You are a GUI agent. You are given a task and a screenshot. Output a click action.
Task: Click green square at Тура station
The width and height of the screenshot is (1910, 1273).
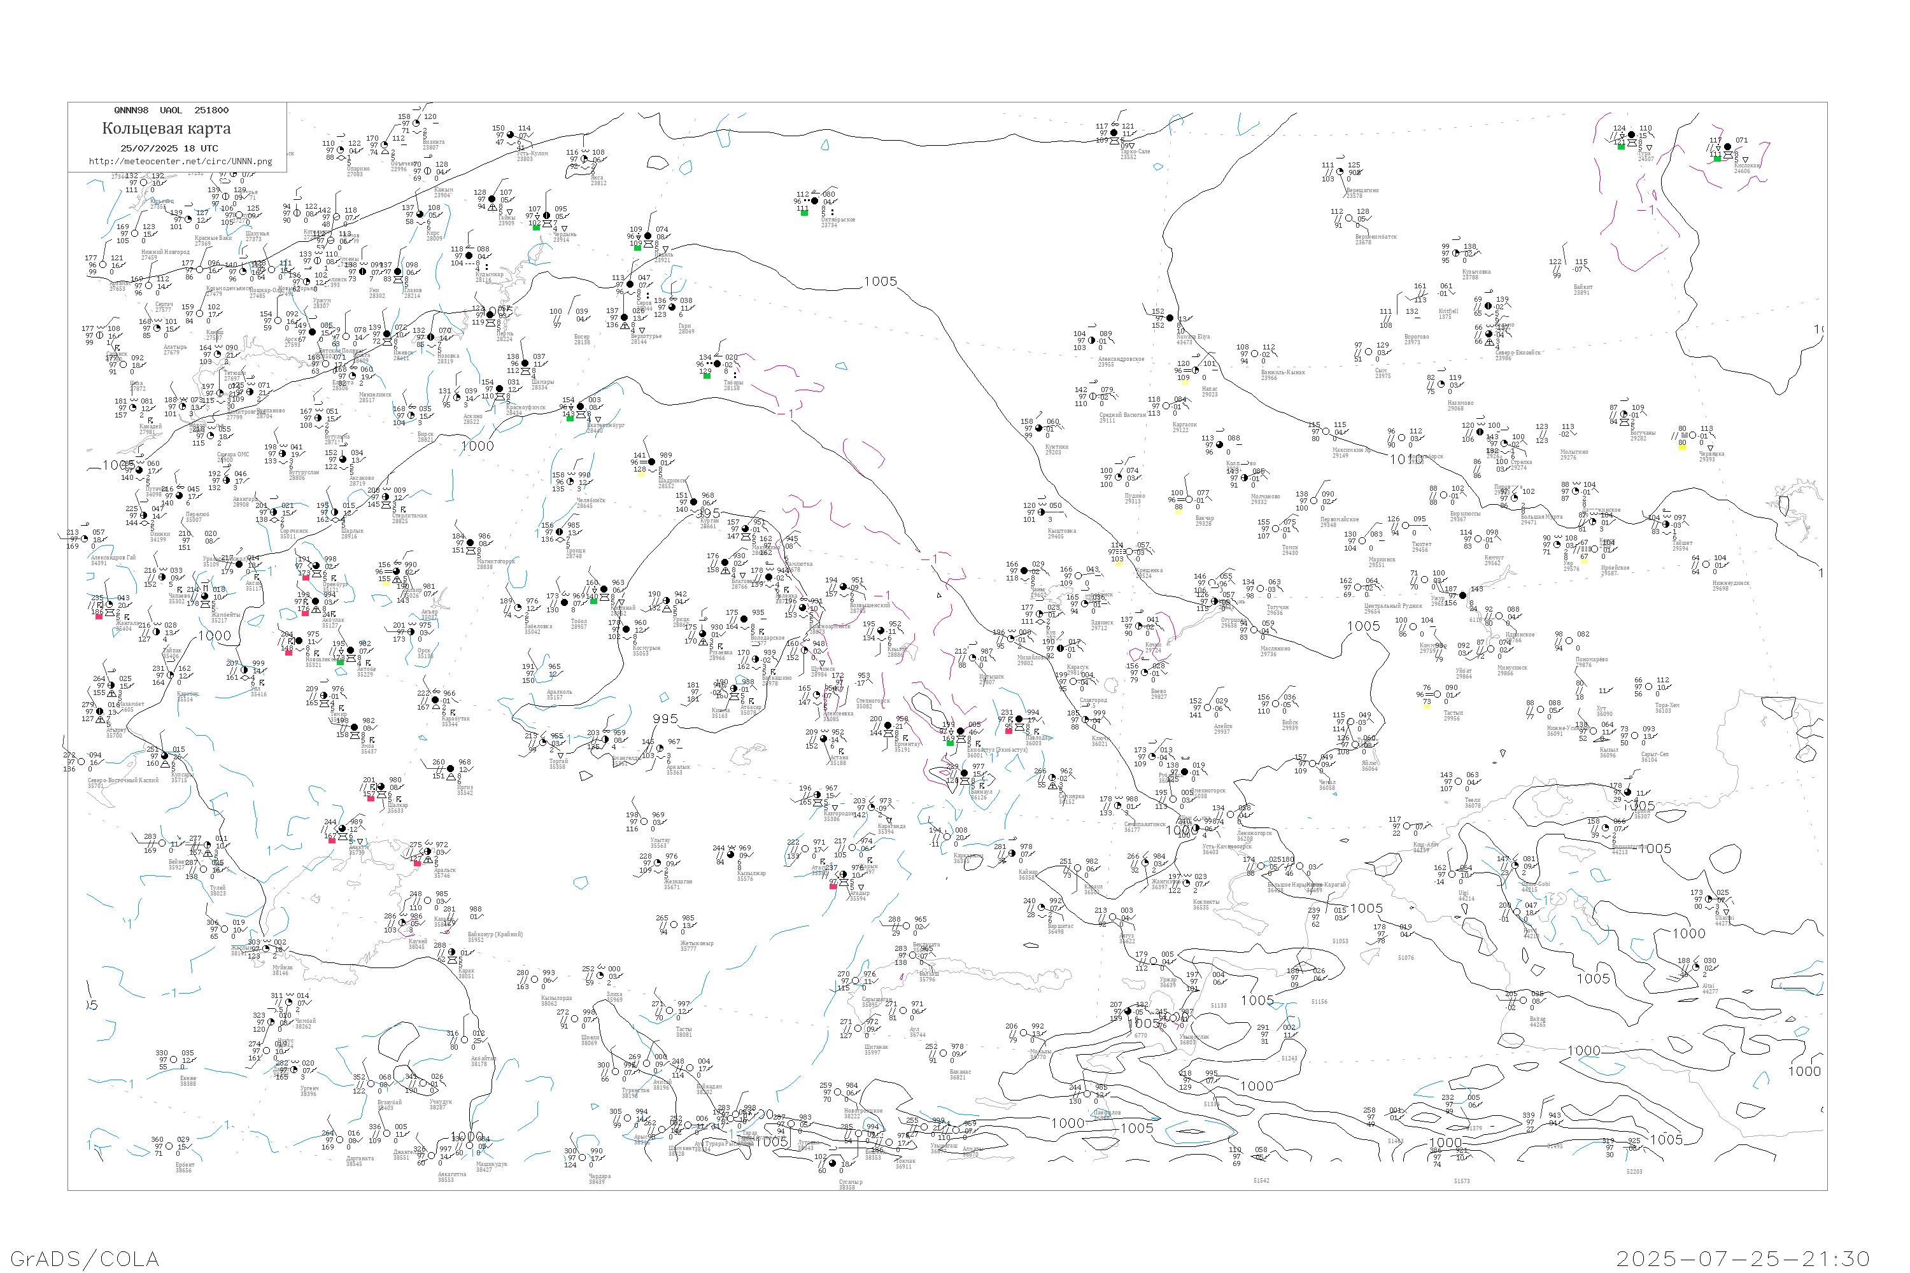(x=1621, y=147)
